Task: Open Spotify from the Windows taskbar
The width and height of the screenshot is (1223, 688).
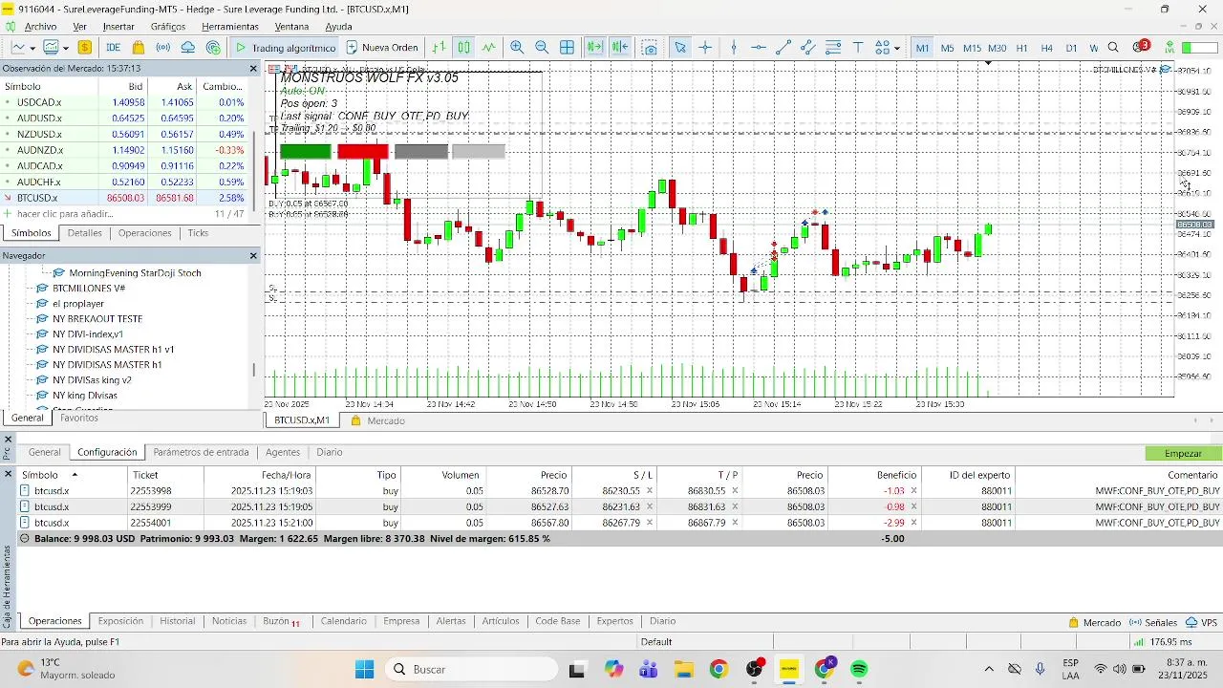Action: (x=859, y=669)
